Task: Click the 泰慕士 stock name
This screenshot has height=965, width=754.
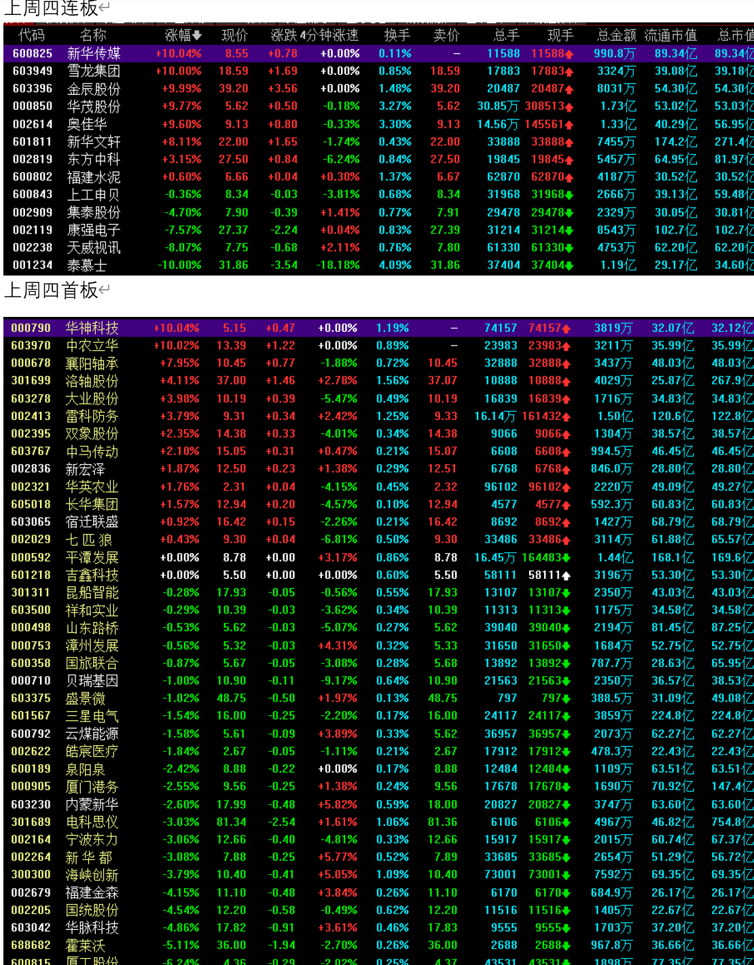Action: coord(87,265)
